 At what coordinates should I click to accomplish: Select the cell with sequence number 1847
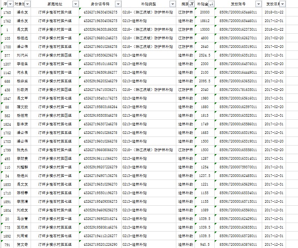point(7,98)
